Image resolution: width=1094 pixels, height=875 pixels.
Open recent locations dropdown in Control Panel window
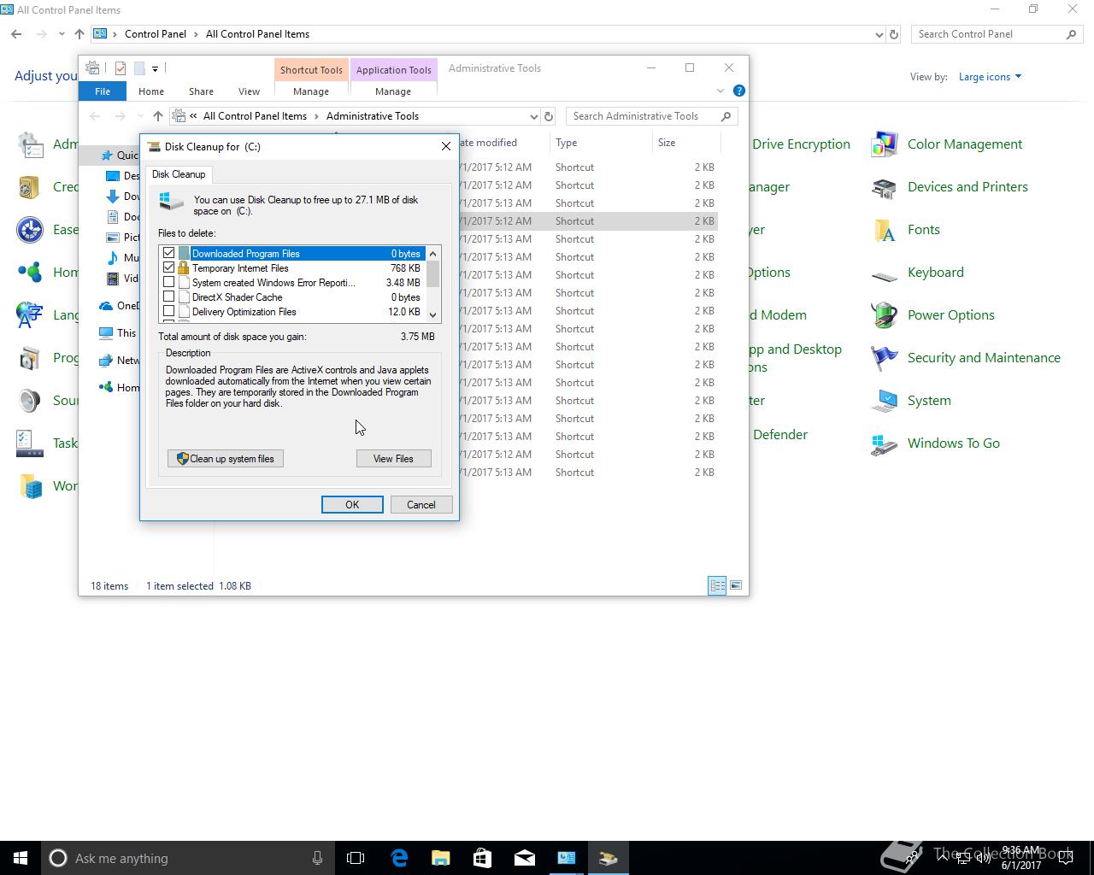point(61,34)
